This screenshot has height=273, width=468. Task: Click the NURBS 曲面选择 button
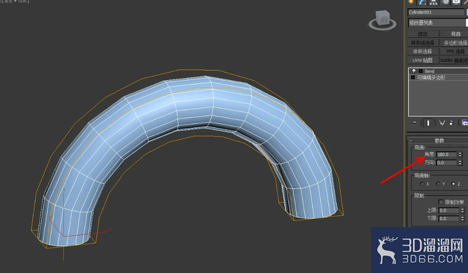(454, 60)
